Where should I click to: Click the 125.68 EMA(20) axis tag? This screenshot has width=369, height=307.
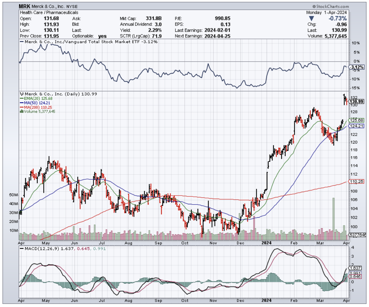pos(357,120)
